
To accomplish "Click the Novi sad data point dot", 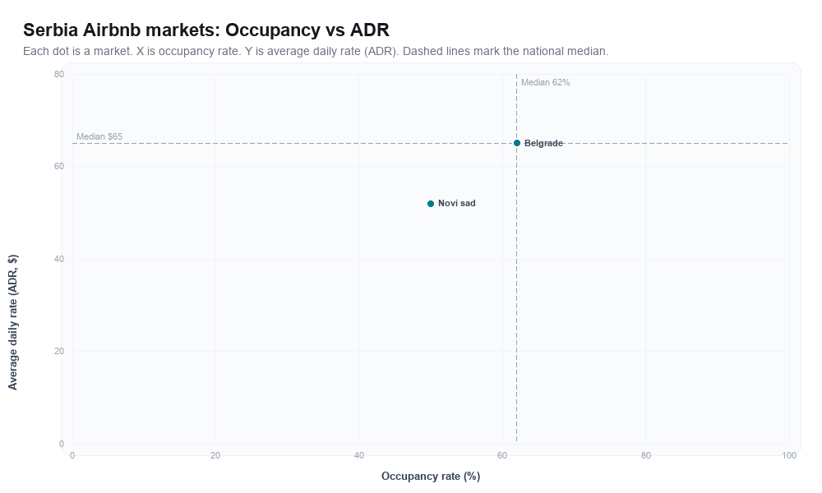I will 431,204.
